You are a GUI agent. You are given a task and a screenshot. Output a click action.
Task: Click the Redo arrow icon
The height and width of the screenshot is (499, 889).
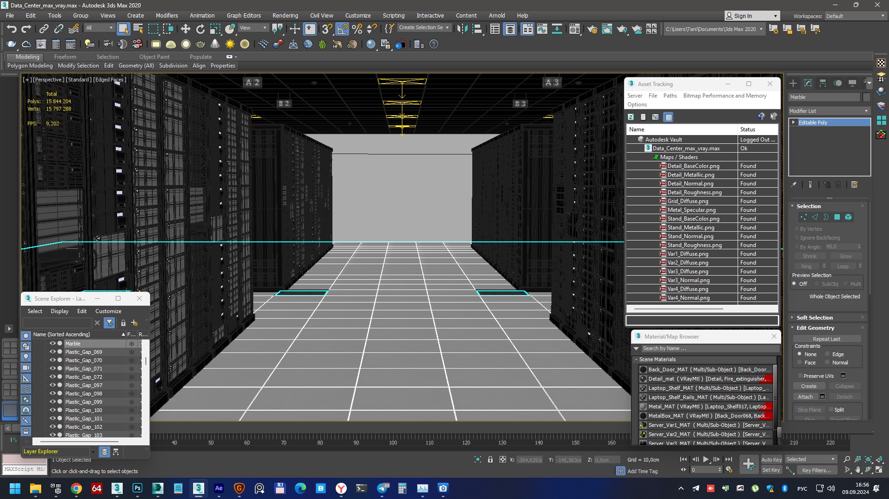pos(26,29)
